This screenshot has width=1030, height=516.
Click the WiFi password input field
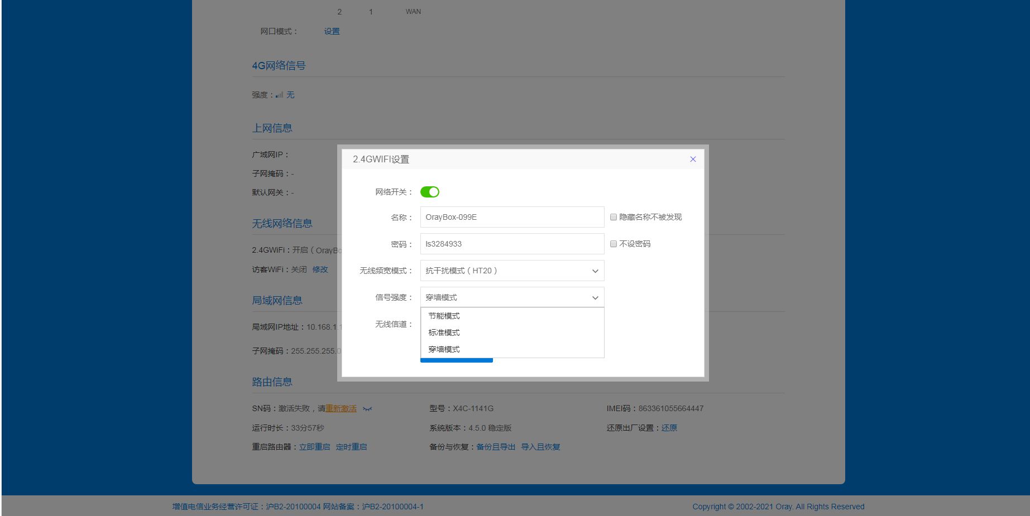point(511,244)
